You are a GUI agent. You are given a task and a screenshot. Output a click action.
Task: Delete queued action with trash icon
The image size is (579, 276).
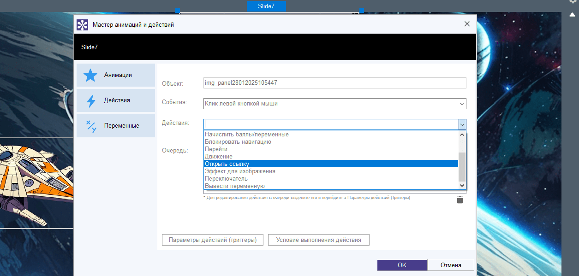click(x=460, y=200)
